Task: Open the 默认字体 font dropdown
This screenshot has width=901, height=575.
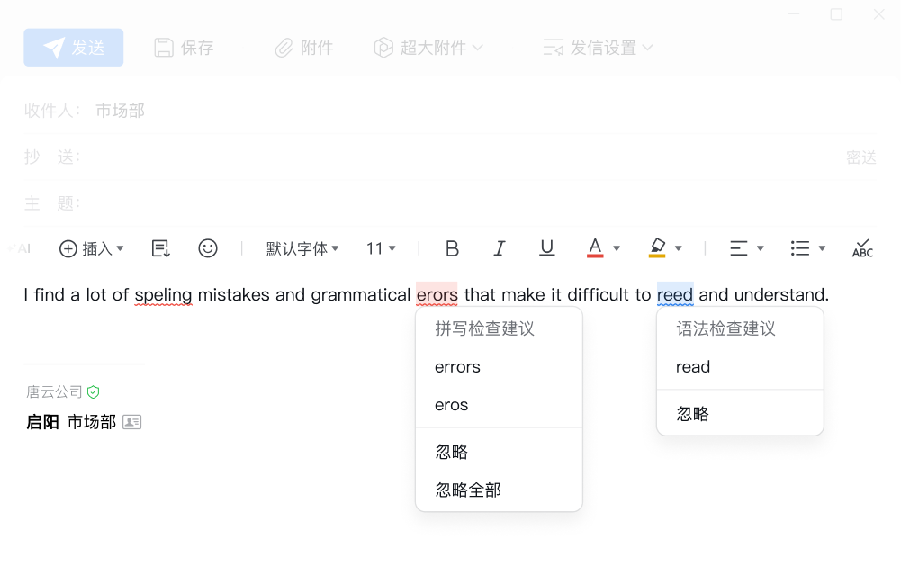Action: (302, 248)
